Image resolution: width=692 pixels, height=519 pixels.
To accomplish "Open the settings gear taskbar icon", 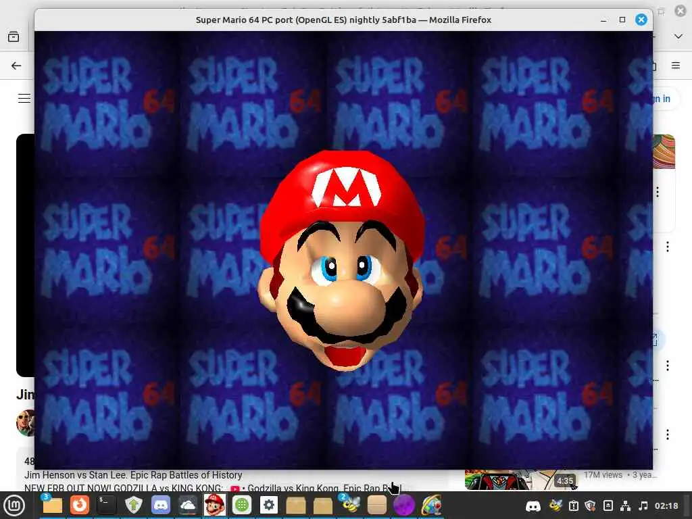I will (269, 505).
